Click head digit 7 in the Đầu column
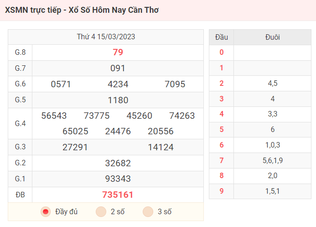The height and width of the screenshot is (227, 316). [222, 160]
